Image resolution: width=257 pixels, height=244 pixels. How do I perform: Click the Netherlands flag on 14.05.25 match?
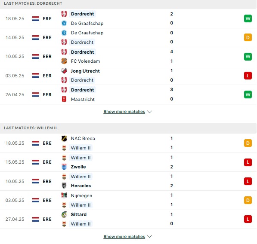pos(36,37)
